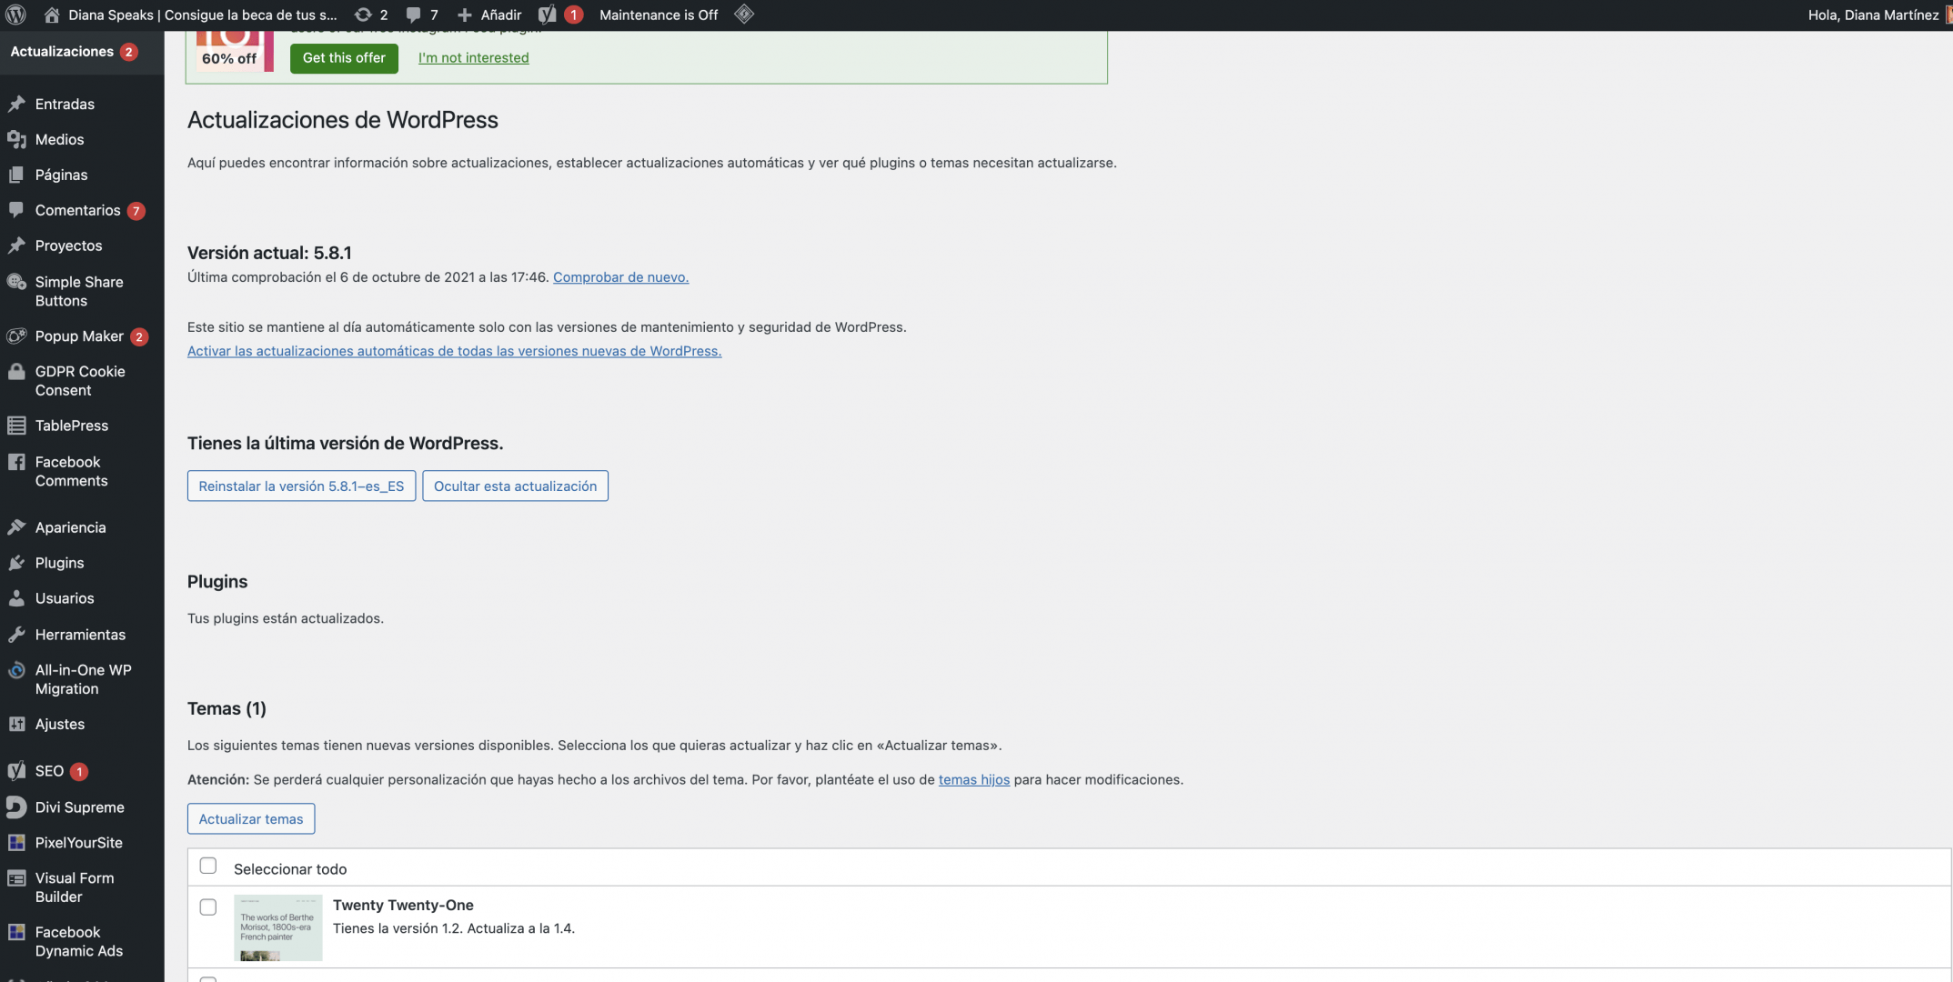Click the Medios media icon in sidebar
1953x982 pixels.
pos(16,139)
